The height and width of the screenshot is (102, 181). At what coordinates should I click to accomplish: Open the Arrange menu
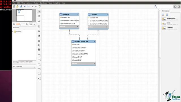[x=29, y=3]
